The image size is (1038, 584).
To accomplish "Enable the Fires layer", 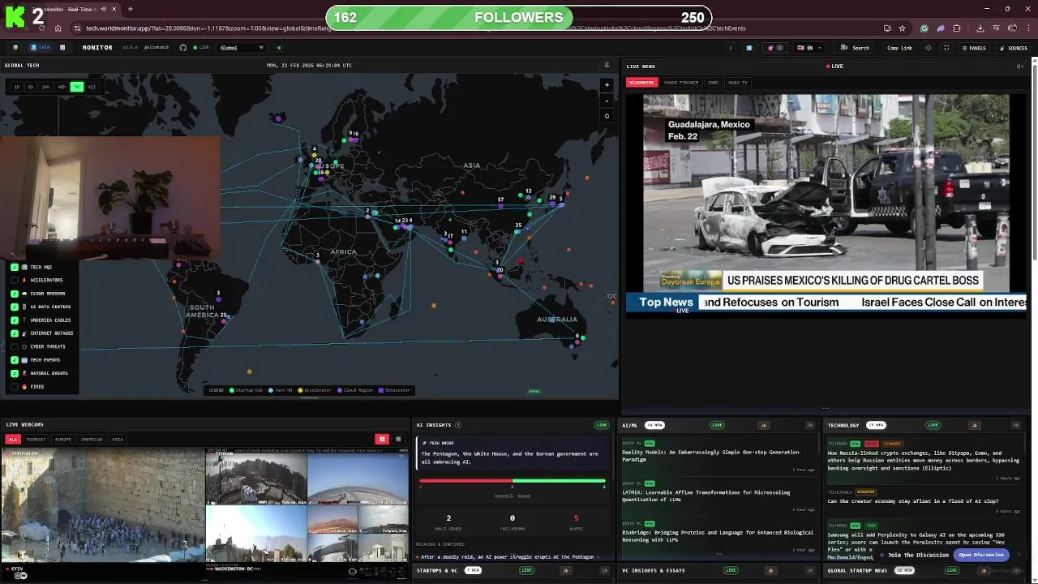I will (15, 387).
